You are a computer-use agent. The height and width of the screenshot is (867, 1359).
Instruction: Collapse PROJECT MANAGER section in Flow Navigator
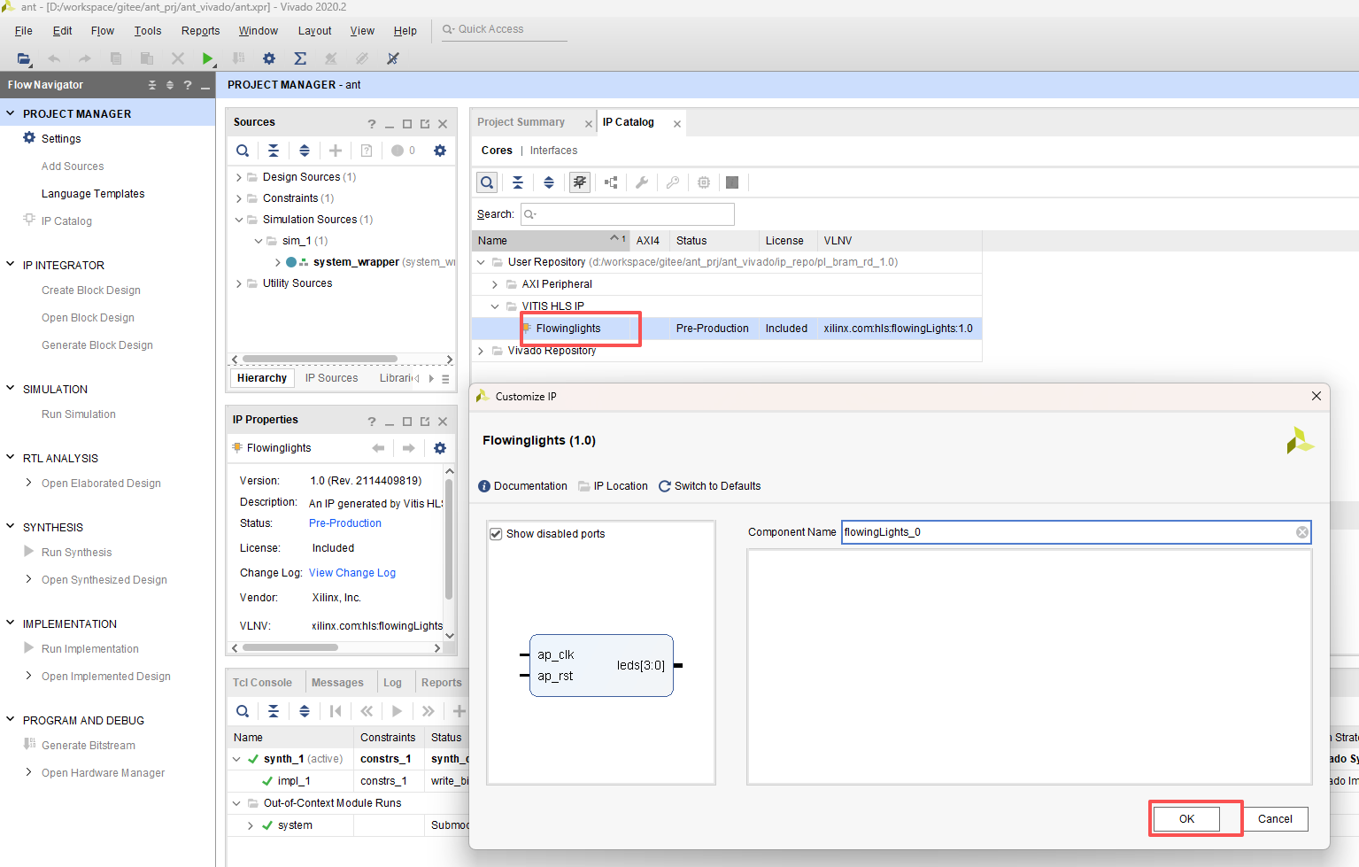11,113
